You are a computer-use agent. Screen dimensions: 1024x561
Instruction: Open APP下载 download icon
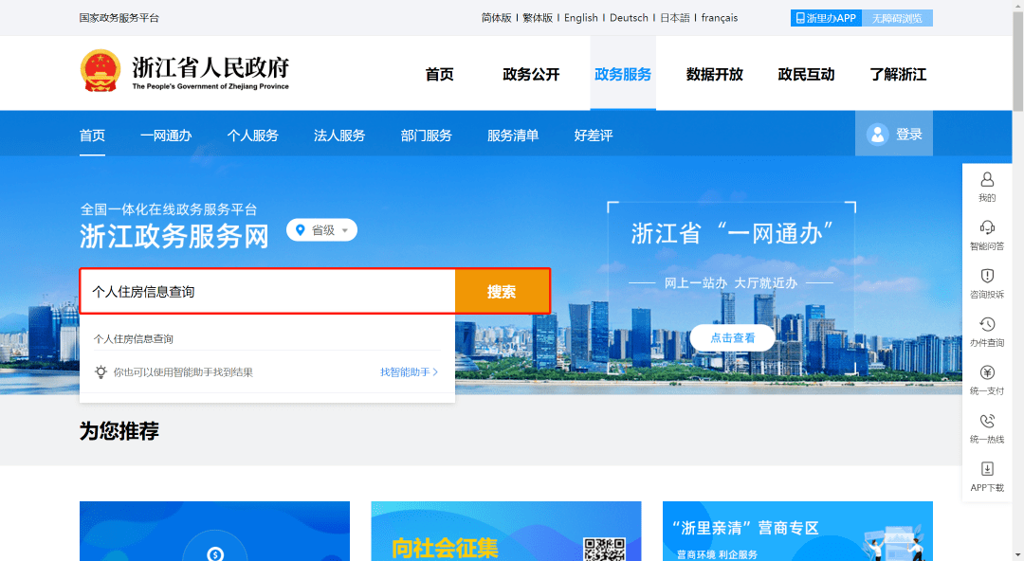[x=987, y=470]
